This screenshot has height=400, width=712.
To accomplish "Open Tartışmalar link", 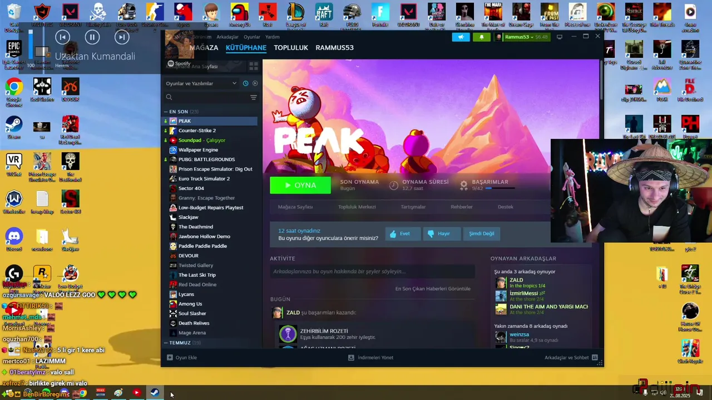I will (413, 207).
